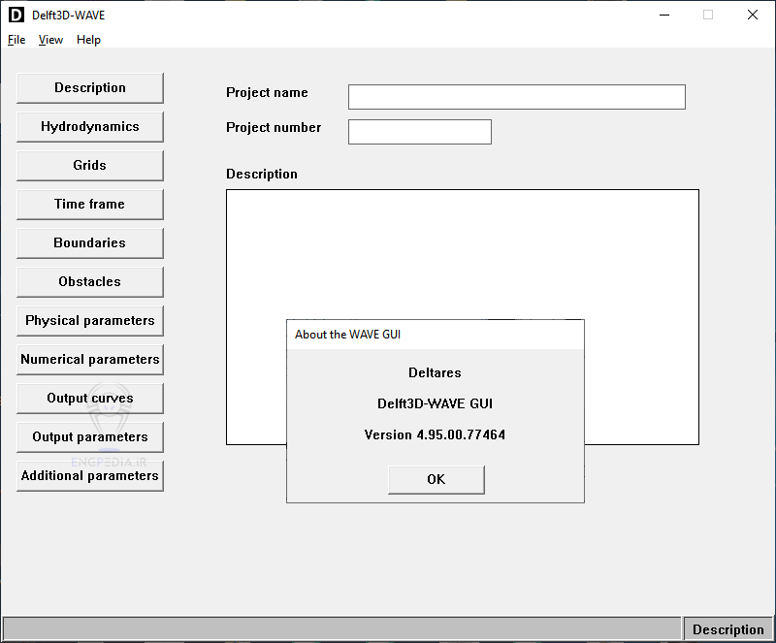Click inside the Description text area
Screen dimensions: 776x643
tap(462, 252)
